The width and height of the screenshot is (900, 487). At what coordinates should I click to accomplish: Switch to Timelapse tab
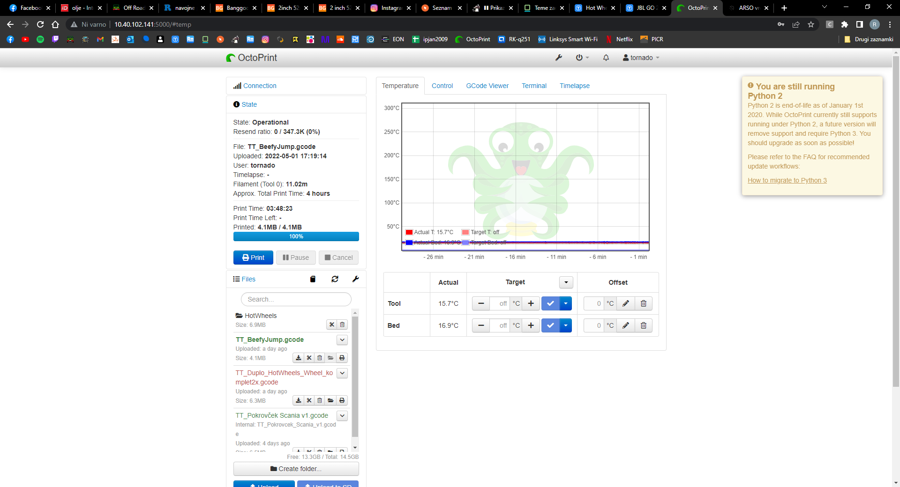[574, 86]
